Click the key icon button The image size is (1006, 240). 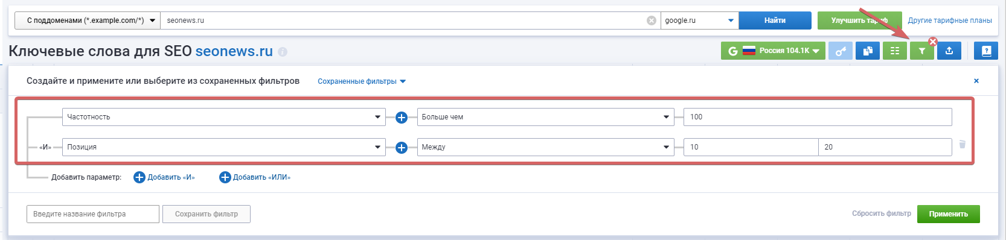coord(841,51)
